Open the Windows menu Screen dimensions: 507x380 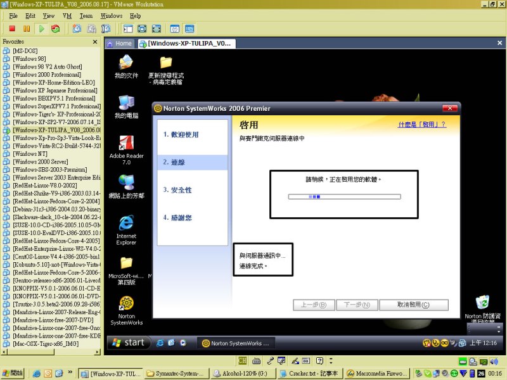(112, 16)
